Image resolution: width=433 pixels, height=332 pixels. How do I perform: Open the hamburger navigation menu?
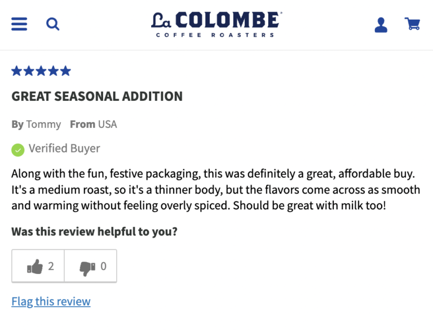[19, 24]
